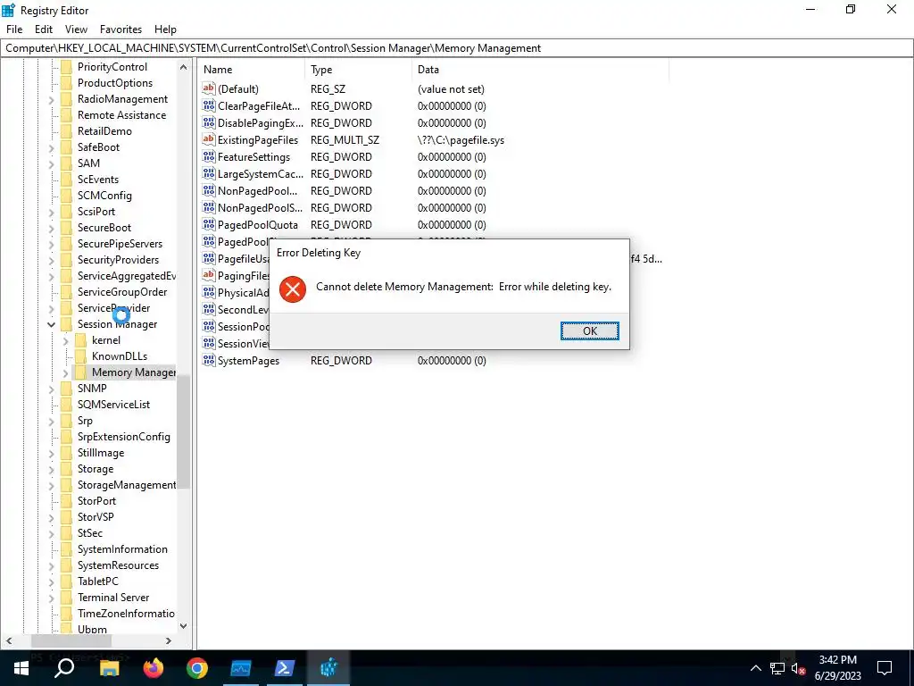Image resolution: width=914 pixels, height=686 pixels.
Task: Open the Help menu
Action: (165, 29)
